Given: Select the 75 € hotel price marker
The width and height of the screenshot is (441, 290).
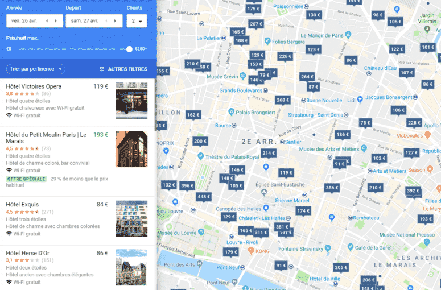Looking at the screenshot, I should [x=365, y=123].
